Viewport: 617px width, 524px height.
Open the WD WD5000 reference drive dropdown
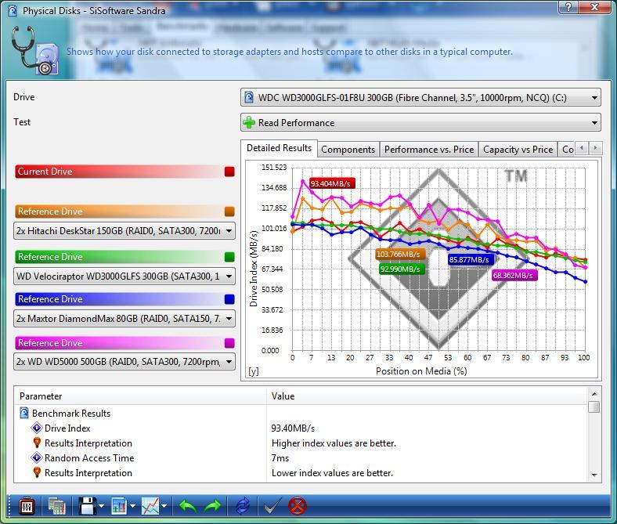coord(124,361)
